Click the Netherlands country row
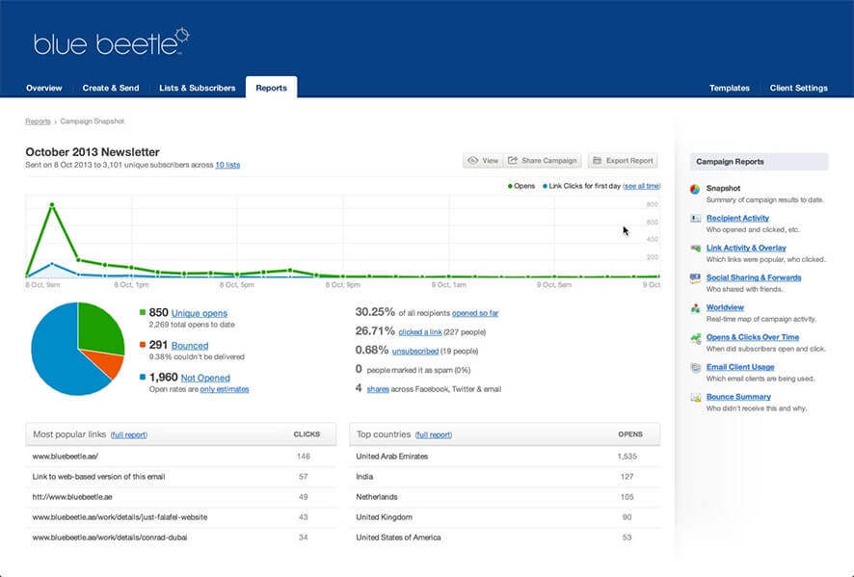 [x=505, y=497]
